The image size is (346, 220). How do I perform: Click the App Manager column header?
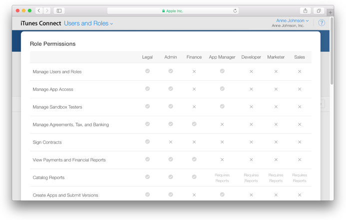point(222,57)
